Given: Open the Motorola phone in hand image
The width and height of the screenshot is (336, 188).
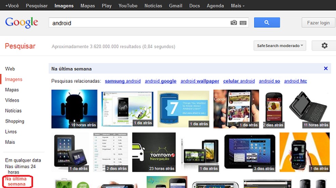Looking at the screenshot, I should coord(305,152).
